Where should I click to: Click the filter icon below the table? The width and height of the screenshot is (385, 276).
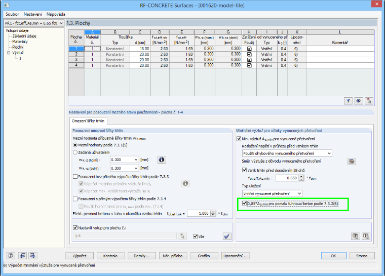(x=348, y=101)
